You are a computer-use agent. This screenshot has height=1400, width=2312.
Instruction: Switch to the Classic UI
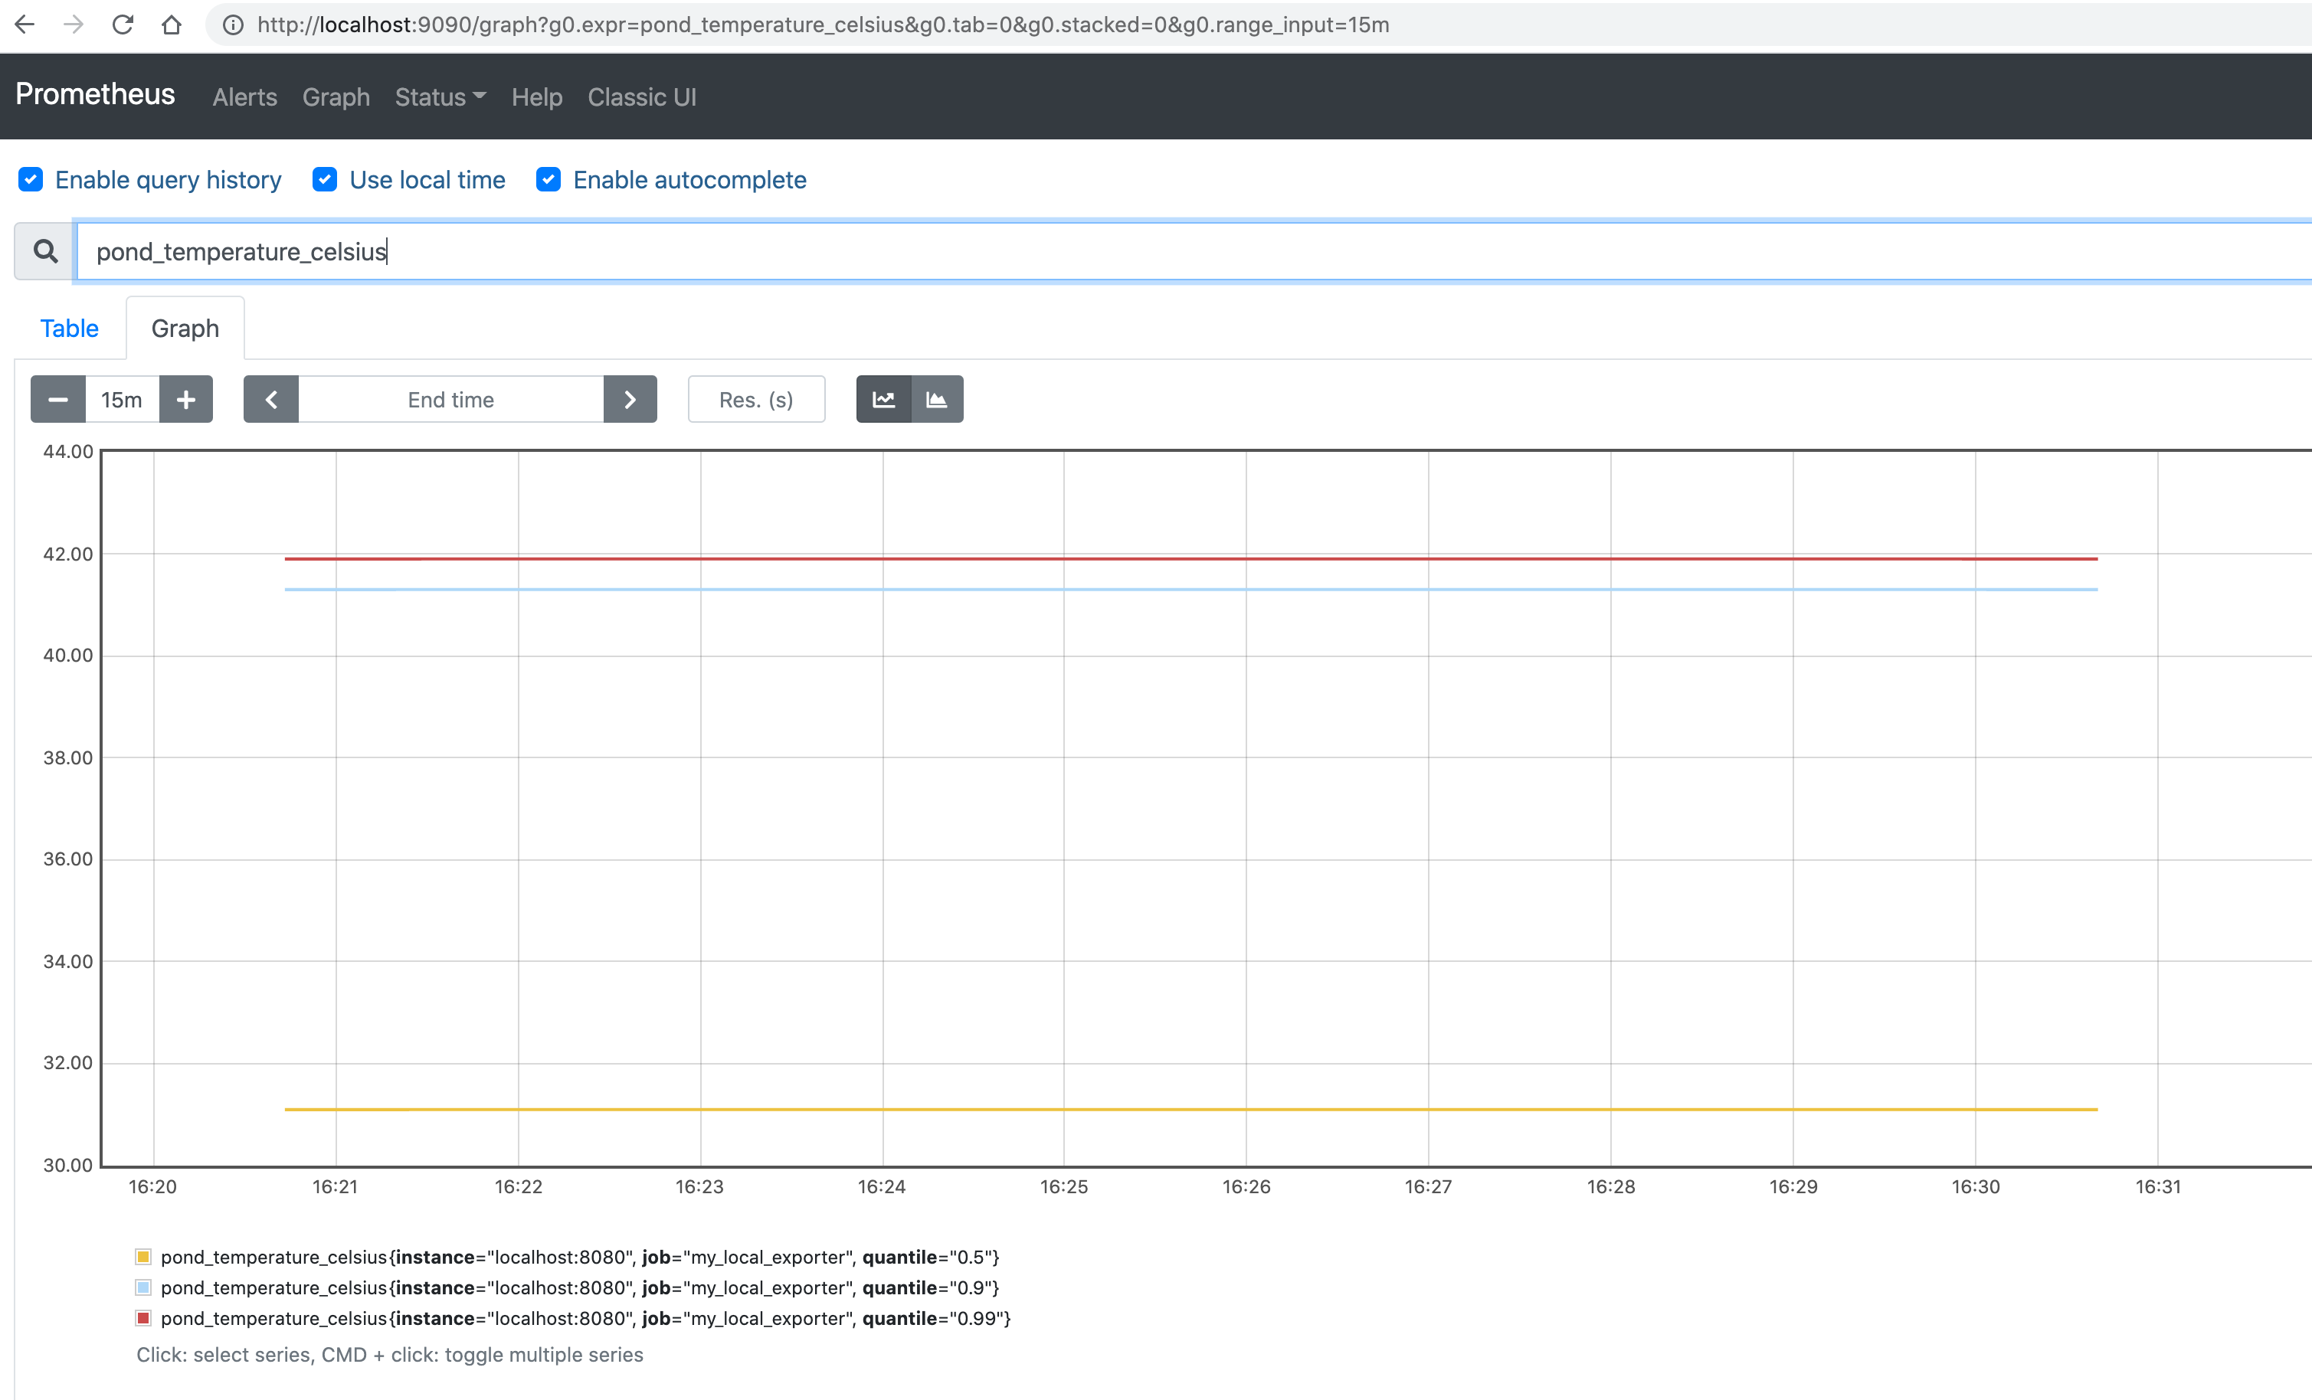[x=642, y=96]
